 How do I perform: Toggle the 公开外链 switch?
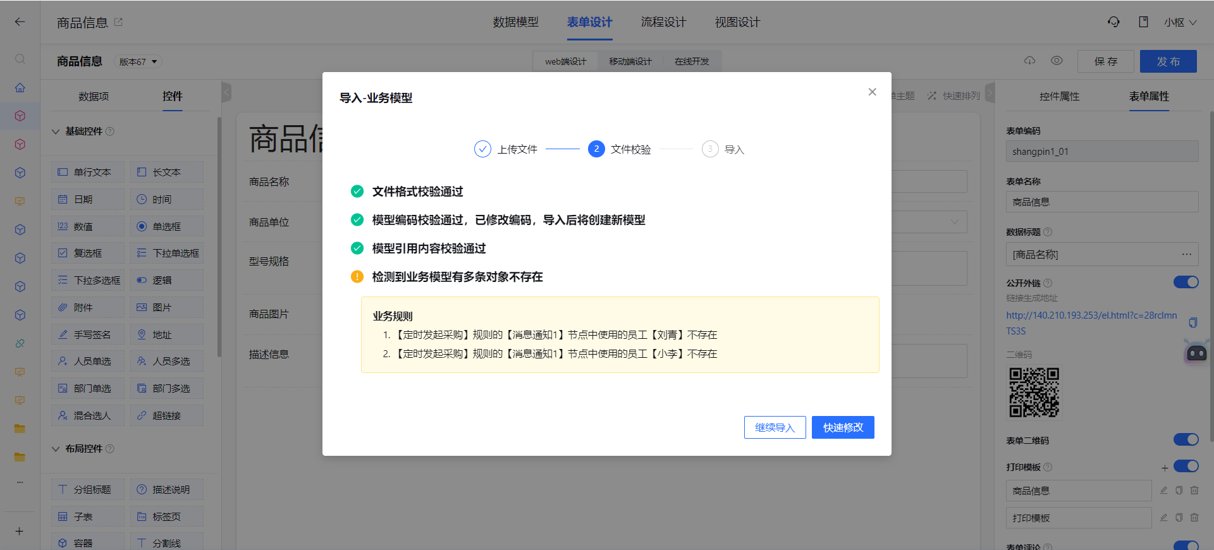click(x=1186, y=282)
